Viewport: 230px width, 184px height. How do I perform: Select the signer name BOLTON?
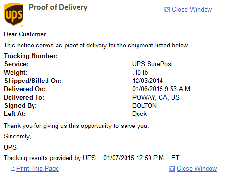[144, 105]
